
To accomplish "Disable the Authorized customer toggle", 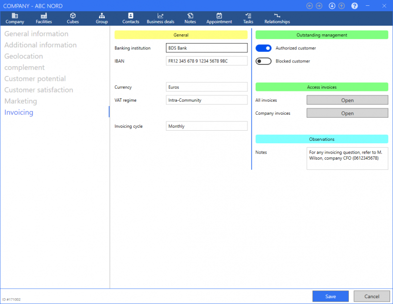I will click(x=263, y=48).
